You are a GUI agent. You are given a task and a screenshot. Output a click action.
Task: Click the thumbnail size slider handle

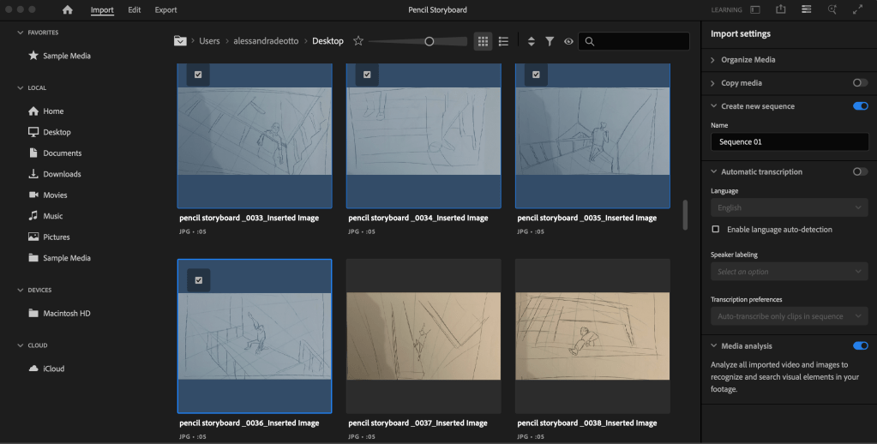coord(429,41)
